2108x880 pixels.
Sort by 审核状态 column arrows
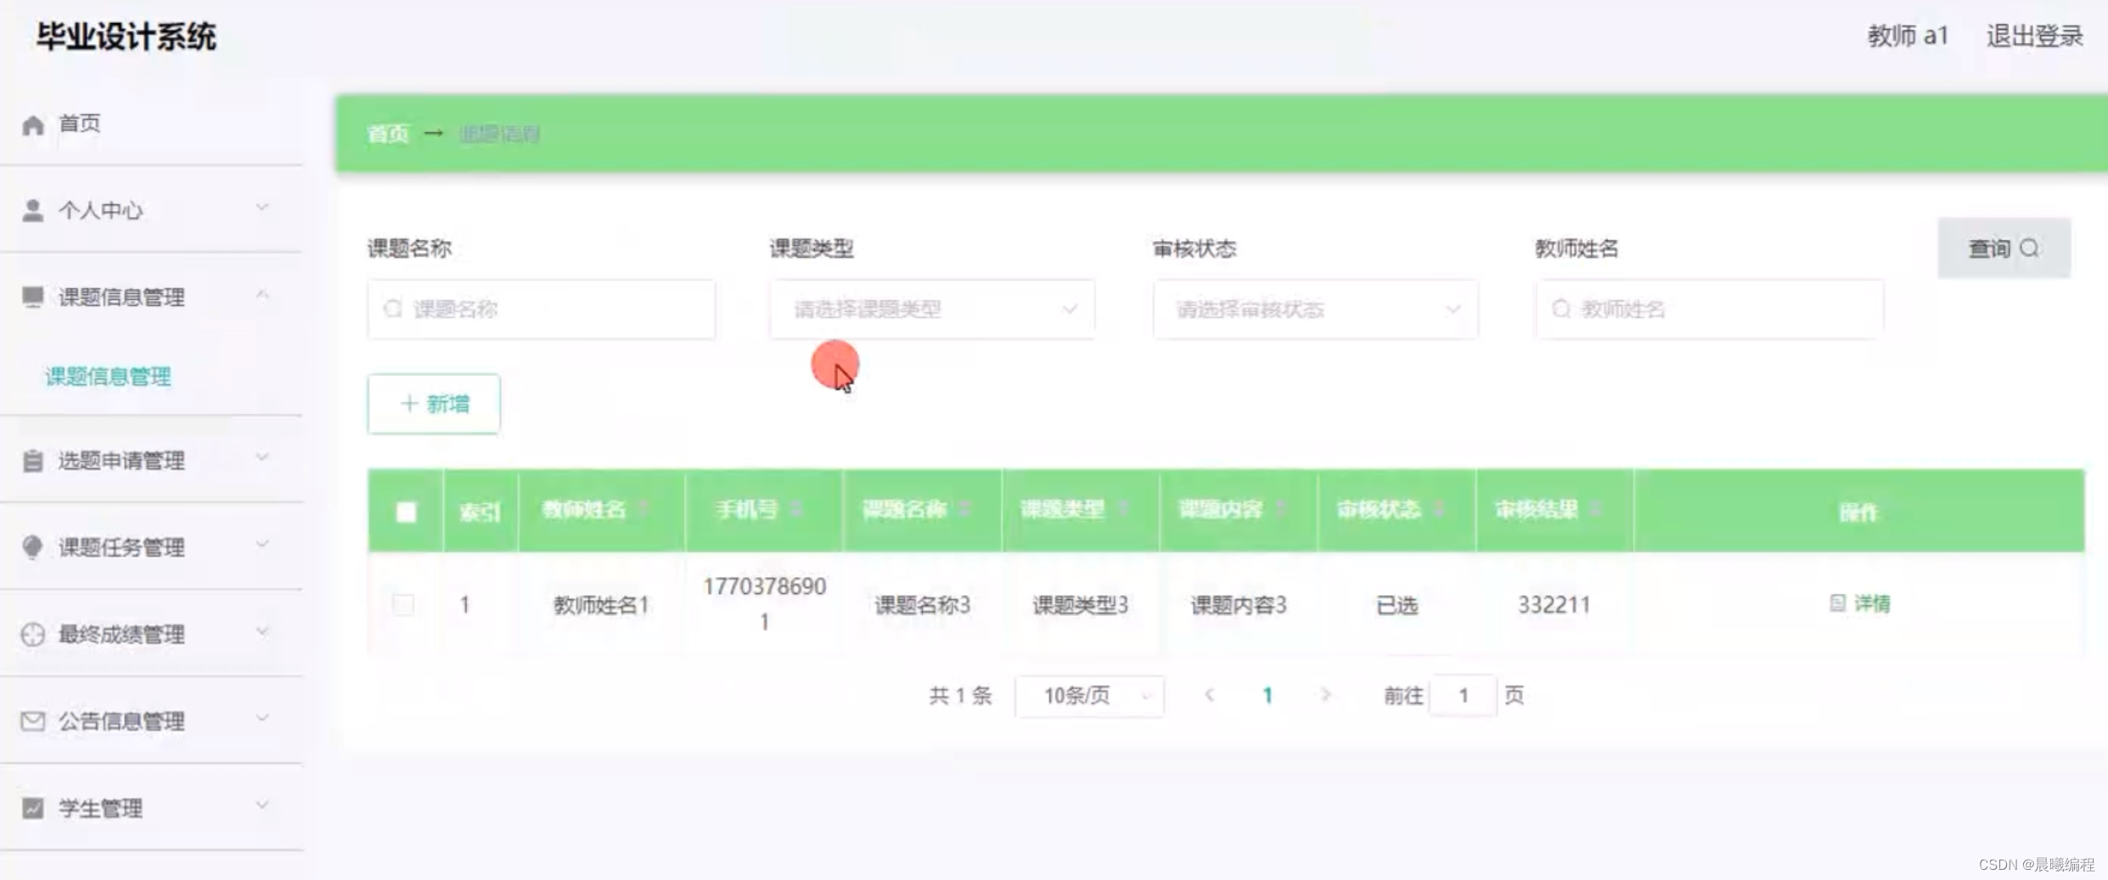coord(1439,509)
